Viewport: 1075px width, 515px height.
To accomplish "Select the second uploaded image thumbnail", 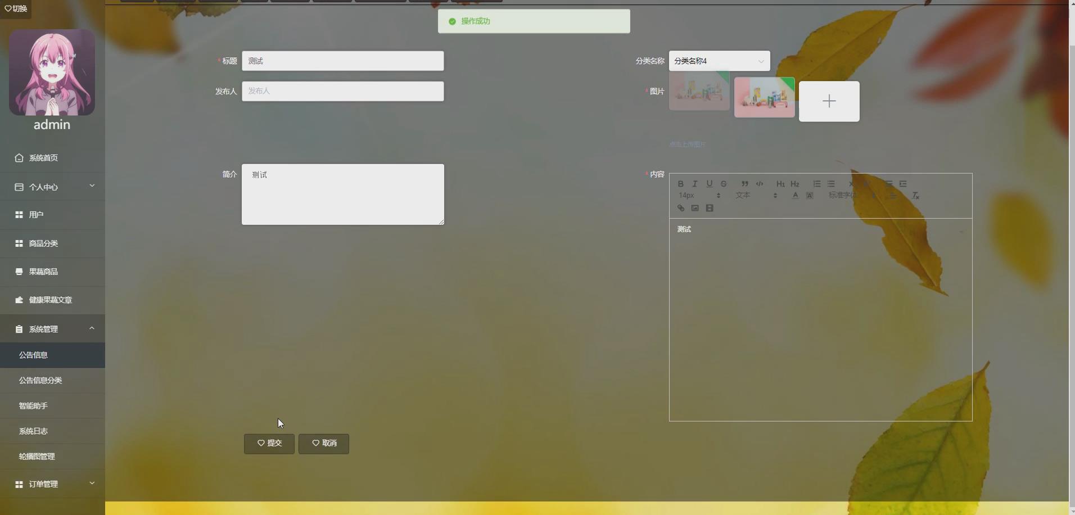I will [x=765, y=97].
